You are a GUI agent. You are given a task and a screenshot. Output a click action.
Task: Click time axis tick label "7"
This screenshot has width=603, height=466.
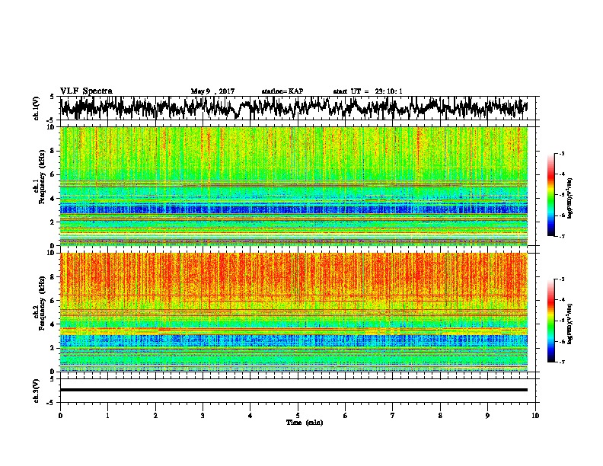pos(393,416)
